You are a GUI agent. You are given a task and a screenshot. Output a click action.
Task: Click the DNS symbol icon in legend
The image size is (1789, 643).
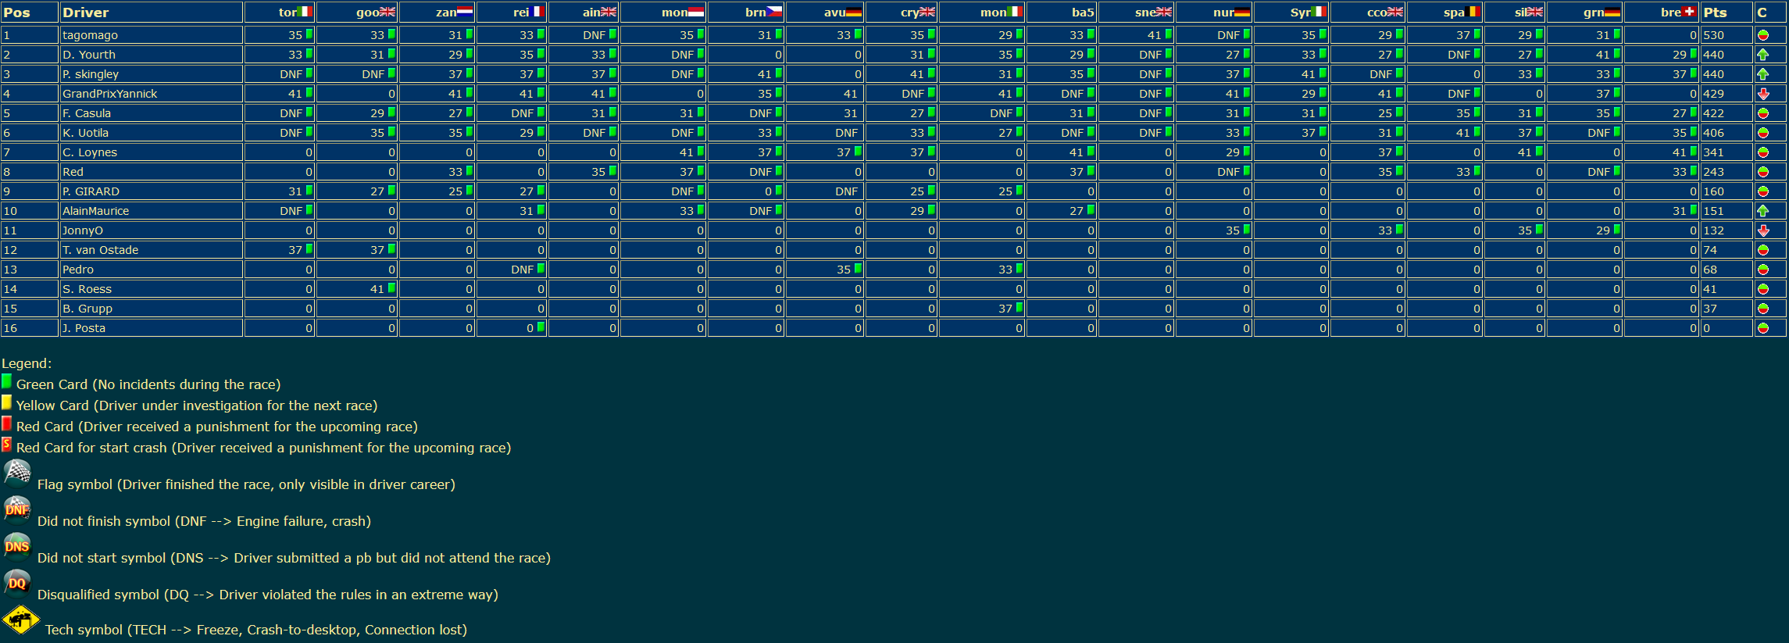[17, 547]
